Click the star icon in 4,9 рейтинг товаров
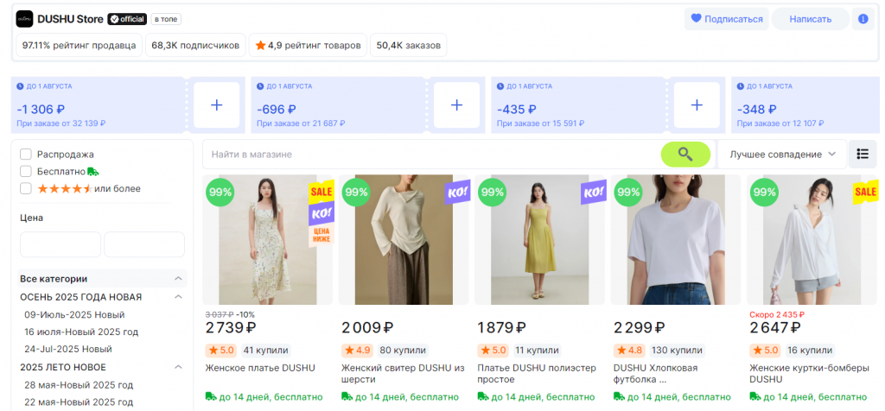Screen dimensions: 885x411 coord(260,46)
